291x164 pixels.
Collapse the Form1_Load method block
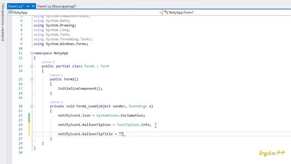(32, 106)
